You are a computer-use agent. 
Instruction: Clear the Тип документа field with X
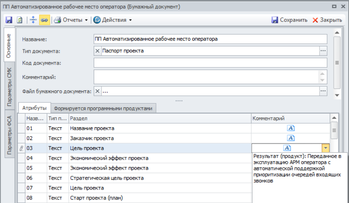click(x=97, y=51)
